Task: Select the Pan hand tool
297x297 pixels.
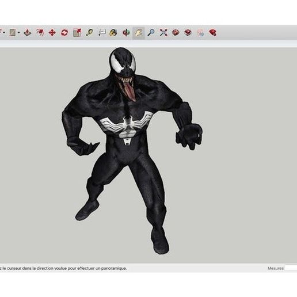Action: [139, 33]
